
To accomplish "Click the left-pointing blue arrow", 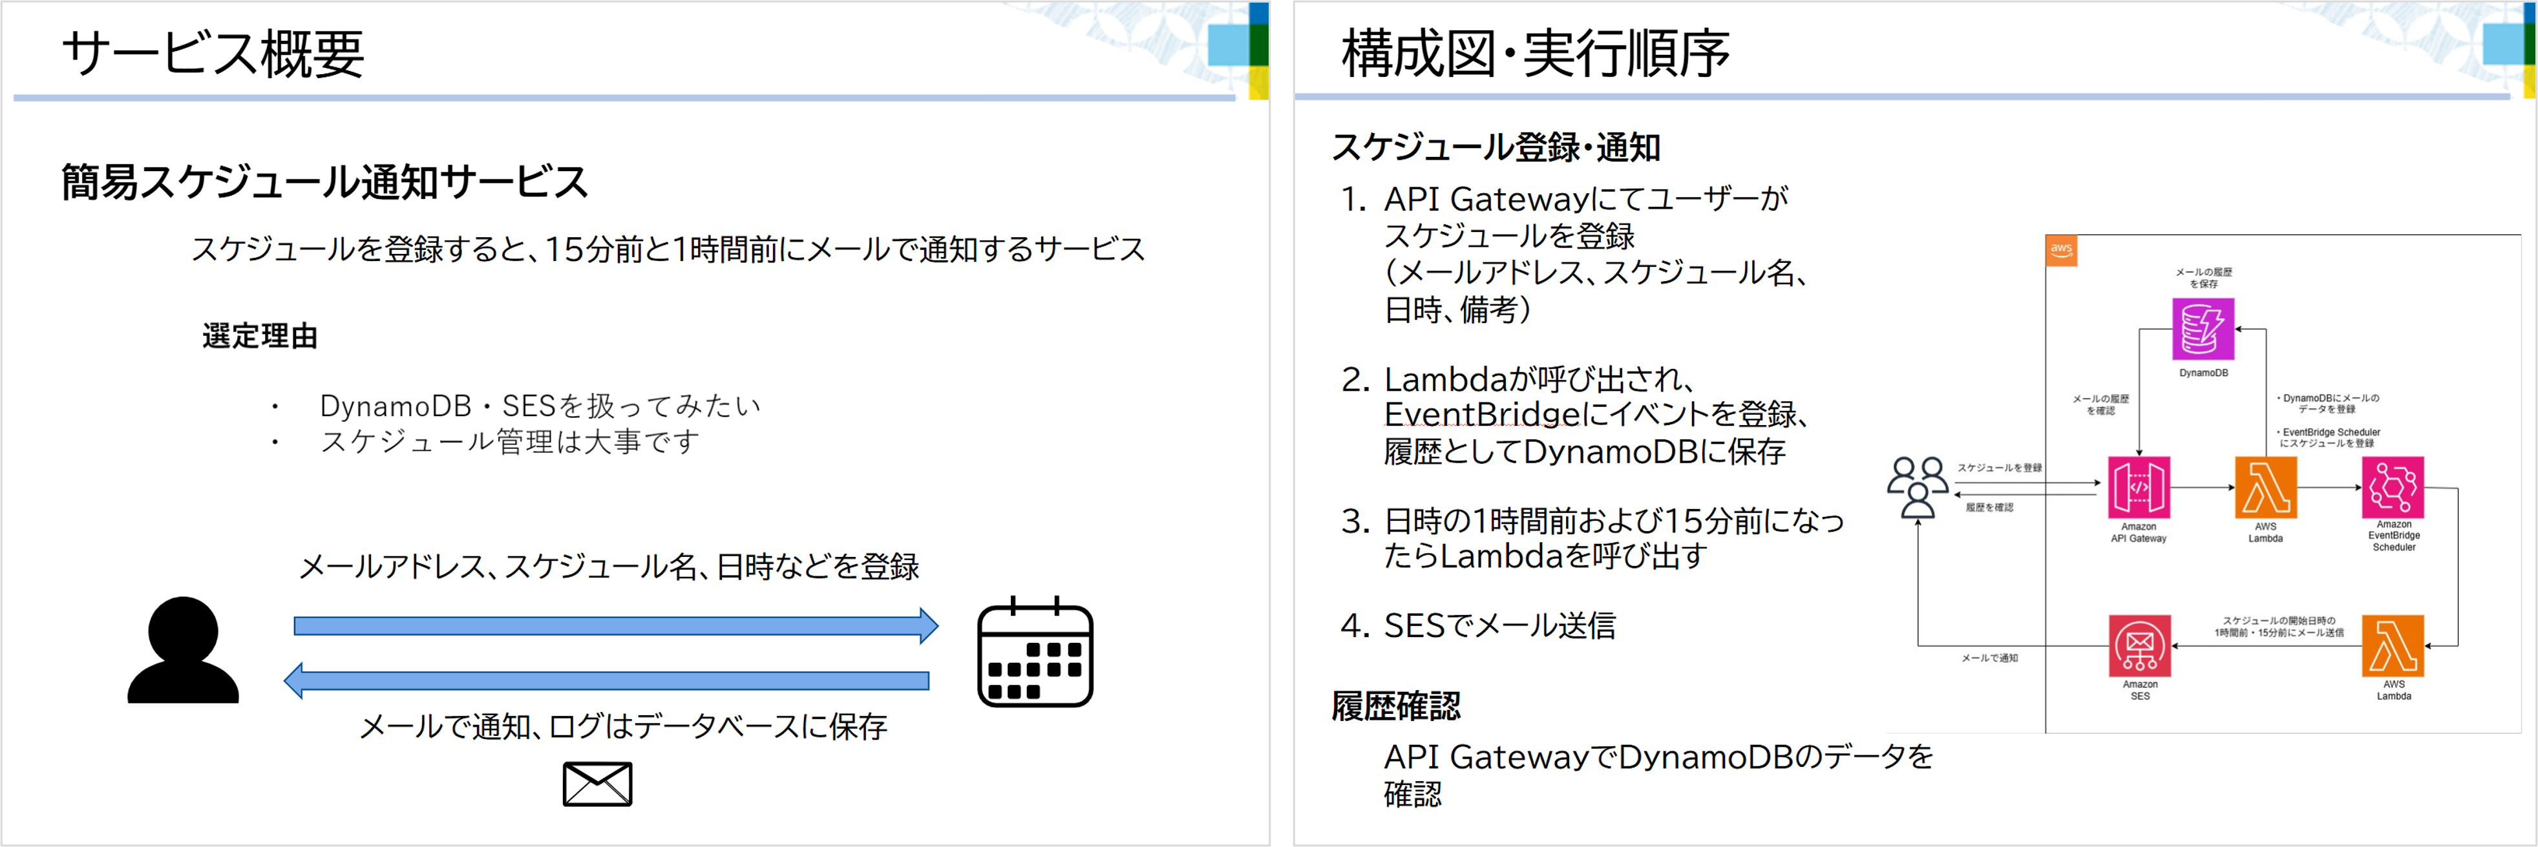I will coord(606,680).
